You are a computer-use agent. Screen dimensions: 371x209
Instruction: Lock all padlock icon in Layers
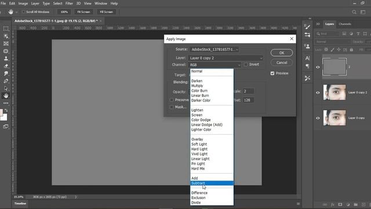point(351,49)
